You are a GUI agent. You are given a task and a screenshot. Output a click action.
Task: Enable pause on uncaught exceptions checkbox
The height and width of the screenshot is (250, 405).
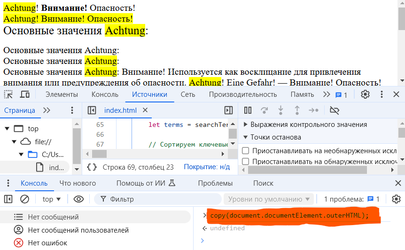coord(245,150)
